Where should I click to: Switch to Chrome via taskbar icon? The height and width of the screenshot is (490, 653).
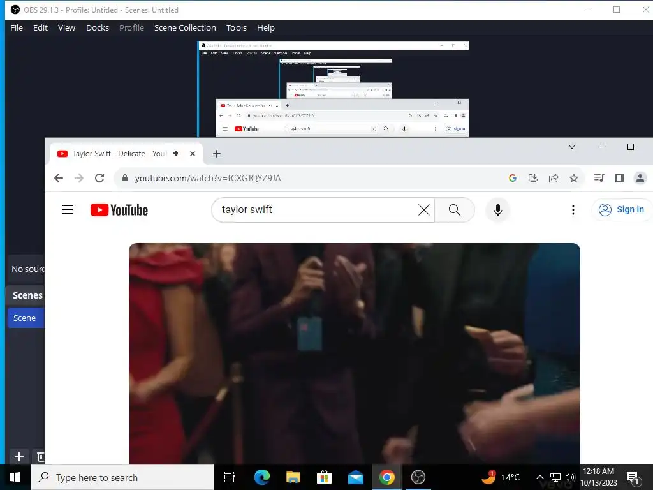pos(387,477)
